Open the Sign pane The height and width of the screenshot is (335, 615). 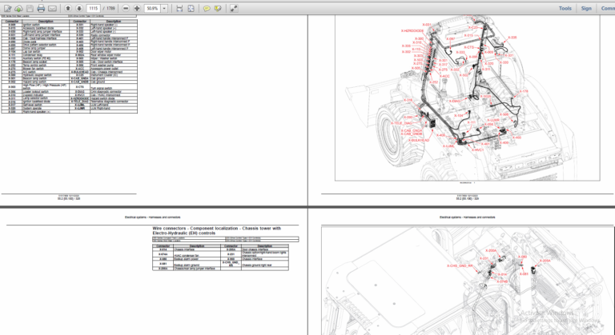586,8
